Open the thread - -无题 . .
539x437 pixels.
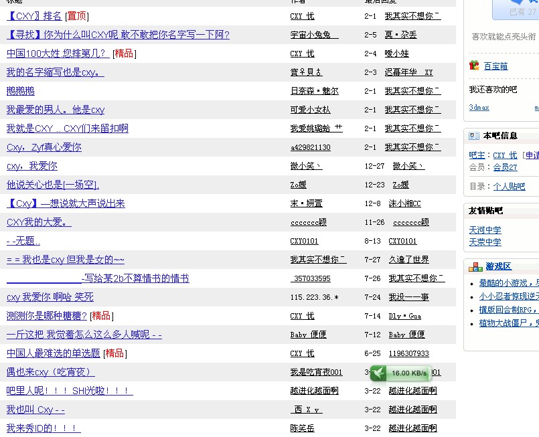23,241
